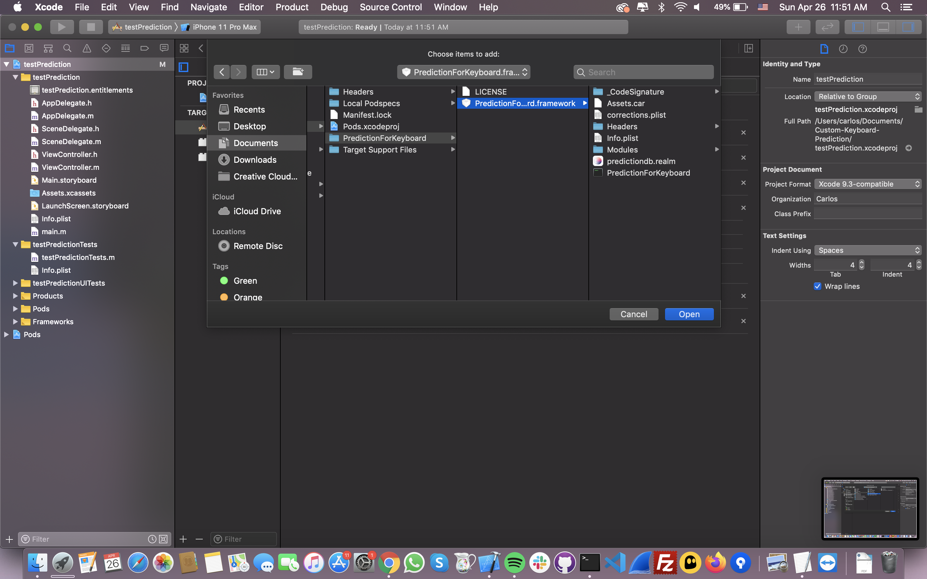
Task: Click the Stop button in Xcode toolbar
Action: [x=91, y=27]
